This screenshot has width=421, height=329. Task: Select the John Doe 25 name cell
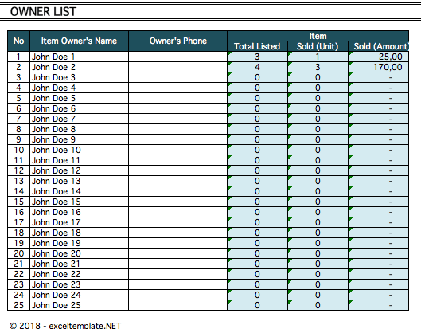(x=79, y=305)
